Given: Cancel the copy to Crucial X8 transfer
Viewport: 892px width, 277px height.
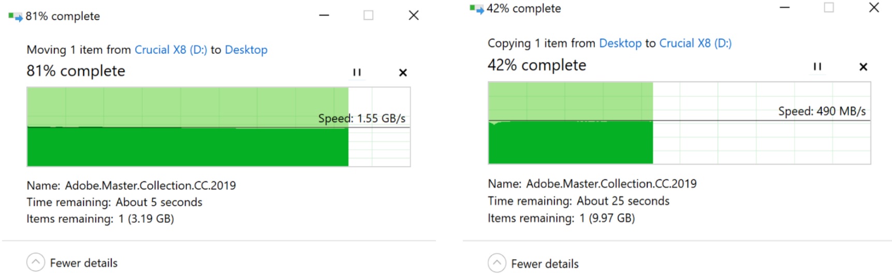Looking at the screenshot, I should pos(863,67).
